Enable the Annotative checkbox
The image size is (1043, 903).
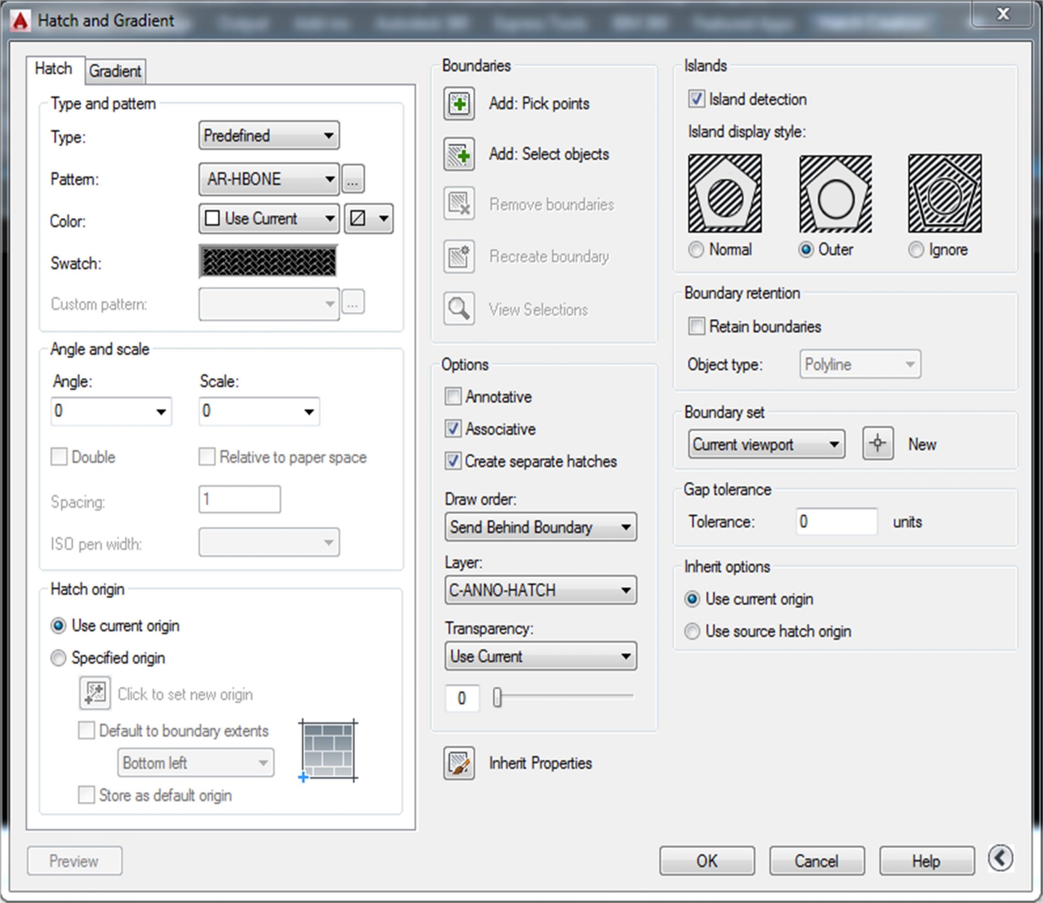point(453,397)
